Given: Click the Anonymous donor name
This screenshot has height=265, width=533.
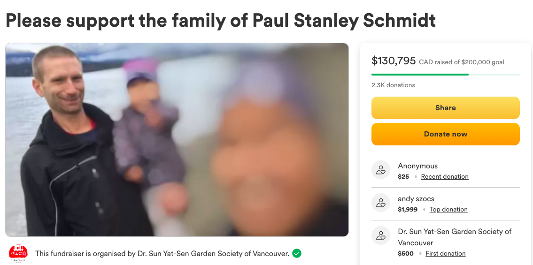Looking at the screenshot, I should pos(417,166).
